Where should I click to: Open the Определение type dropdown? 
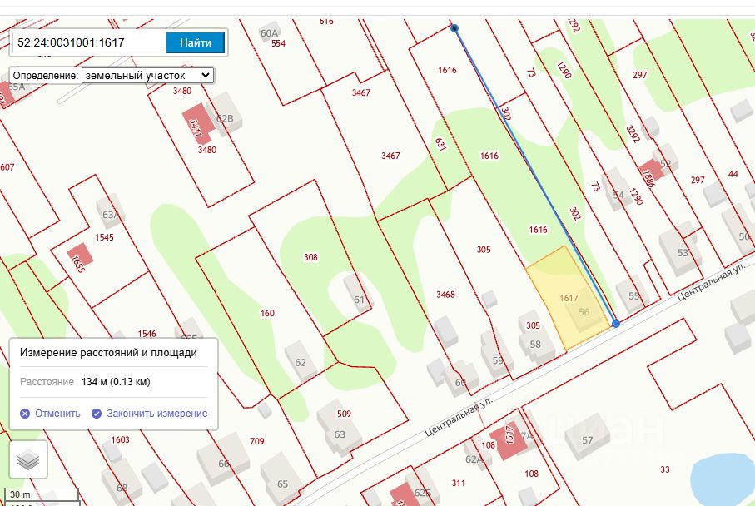point(148,76)
